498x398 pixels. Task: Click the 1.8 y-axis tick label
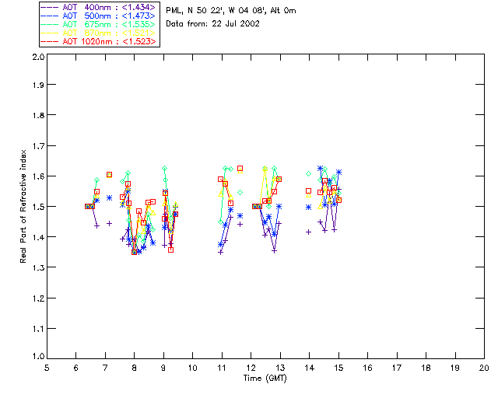pos(38,115)
